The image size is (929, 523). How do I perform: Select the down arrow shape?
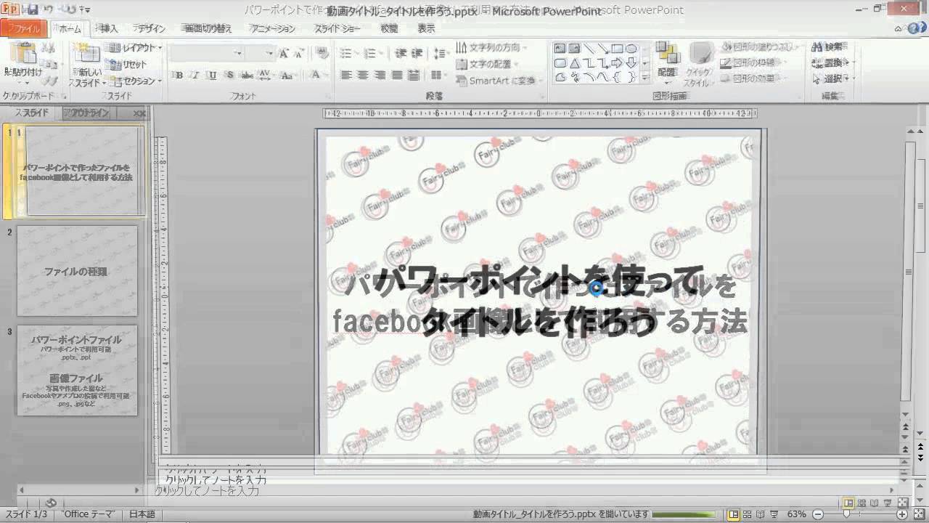click(x=631, y=63)
